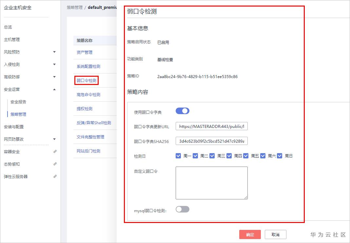This screenshot has width=350, height=243.
Task: Select policy ID 2aa8bc24-9b76-4829-b115-b51ee5359c86 text
Action: pyautogui.click(x=197, y=77)
